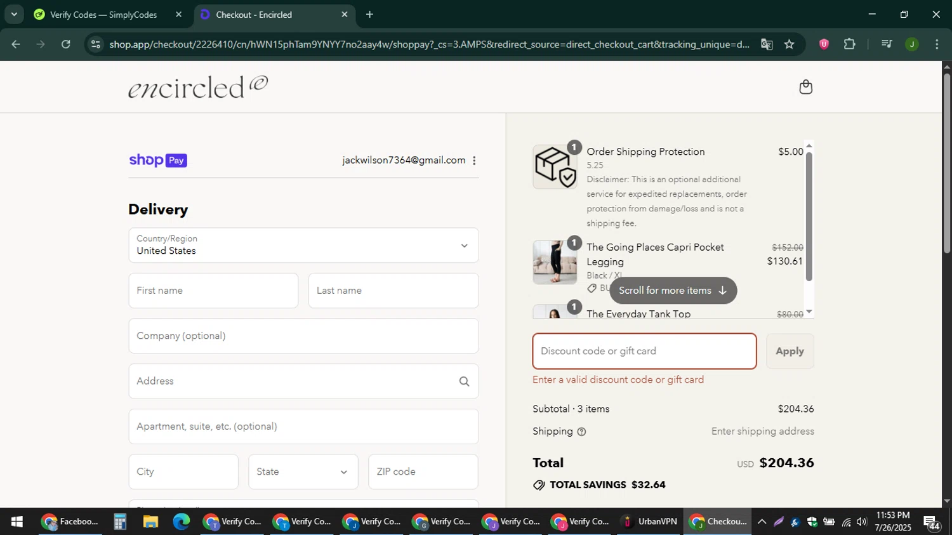Close the Checkout - Encircled tab
952x535 pixels.
(345, 14)
